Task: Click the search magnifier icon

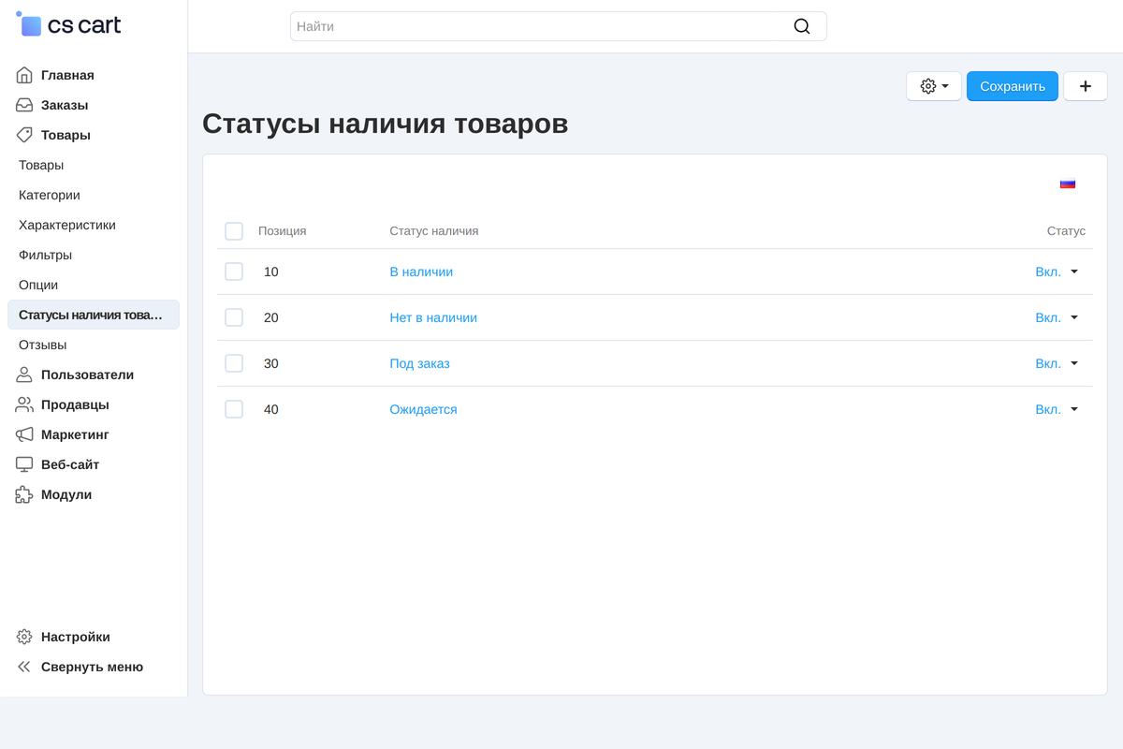Action: coord(802,26)
